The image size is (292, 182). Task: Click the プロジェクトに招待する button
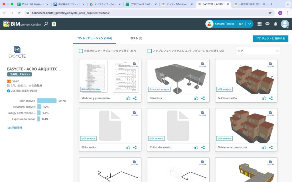[x=270, y=38]
